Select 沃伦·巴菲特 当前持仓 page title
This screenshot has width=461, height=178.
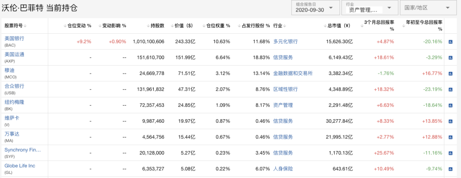[40, 8]
